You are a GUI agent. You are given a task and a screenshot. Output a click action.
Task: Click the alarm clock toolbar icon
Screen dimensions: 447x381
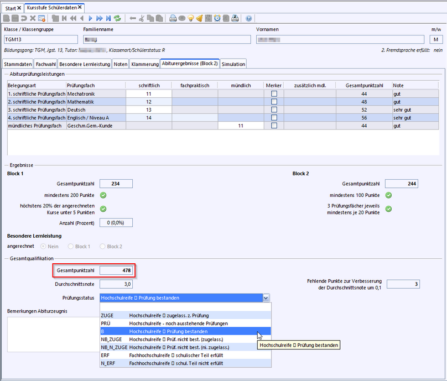tap(217, 18)
